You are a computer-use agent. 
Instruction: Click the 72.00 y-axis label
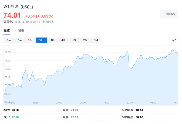[7, 69]
